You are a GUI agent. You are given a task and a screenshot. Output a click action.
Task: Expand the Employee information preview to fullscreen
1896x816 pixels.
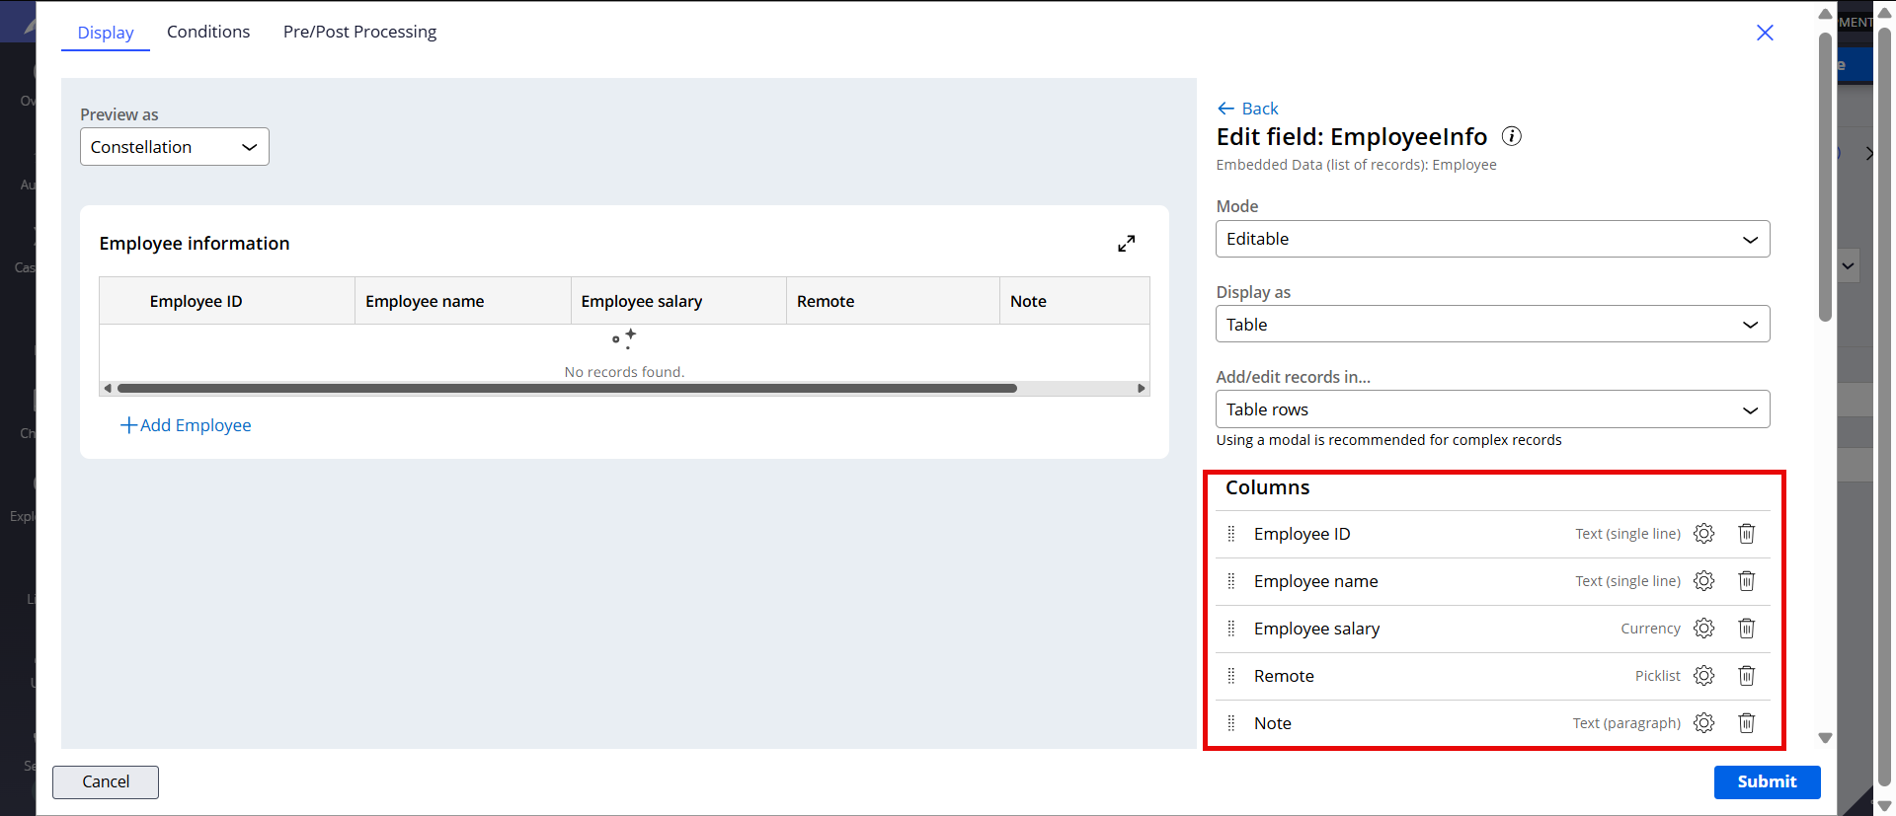click(x=1126, y=244)
